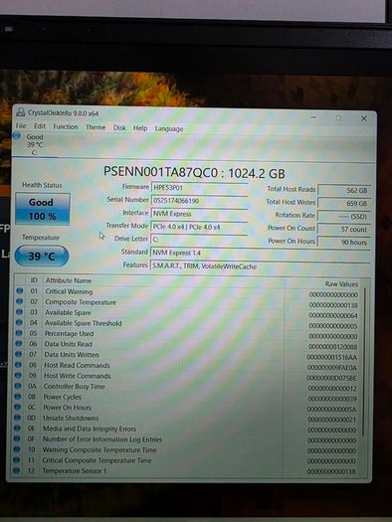The image size is (392, 522).
Task: Click status icon of Critical Composite Temperature Time
Action: click(17, 459)
